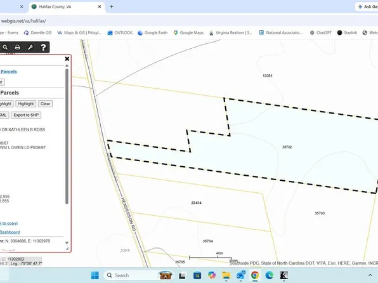Image resolution: width=378 pixels, height=283 pixels.
Task: Click the panel's vertical scrollbar thumb
Action: tap(67, 136)
